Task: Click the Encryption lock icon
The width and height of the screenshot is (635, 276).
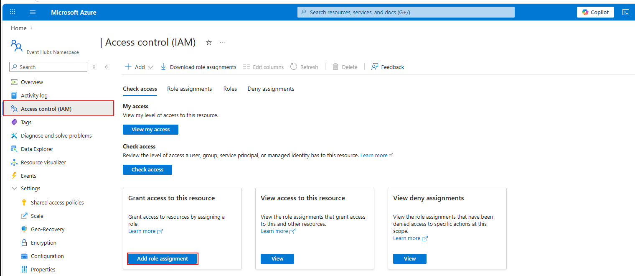Action: (x=24, y=243)
